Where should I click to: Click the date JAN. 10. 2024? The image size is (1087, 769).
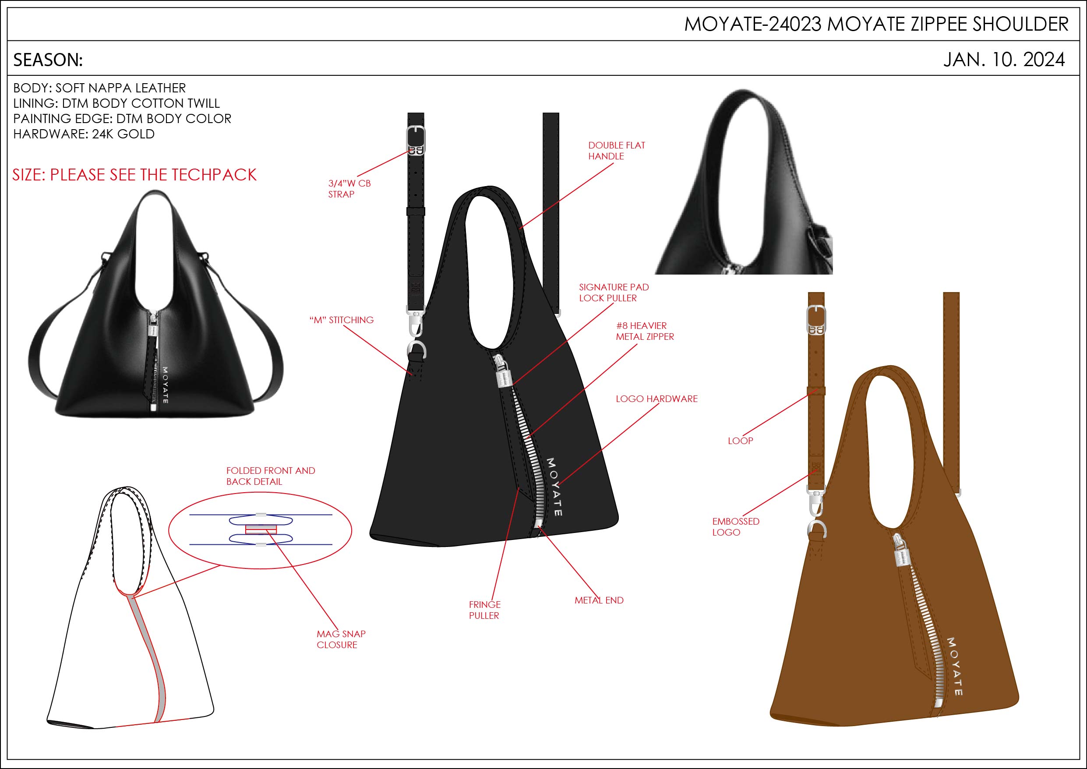[1004, 60]
